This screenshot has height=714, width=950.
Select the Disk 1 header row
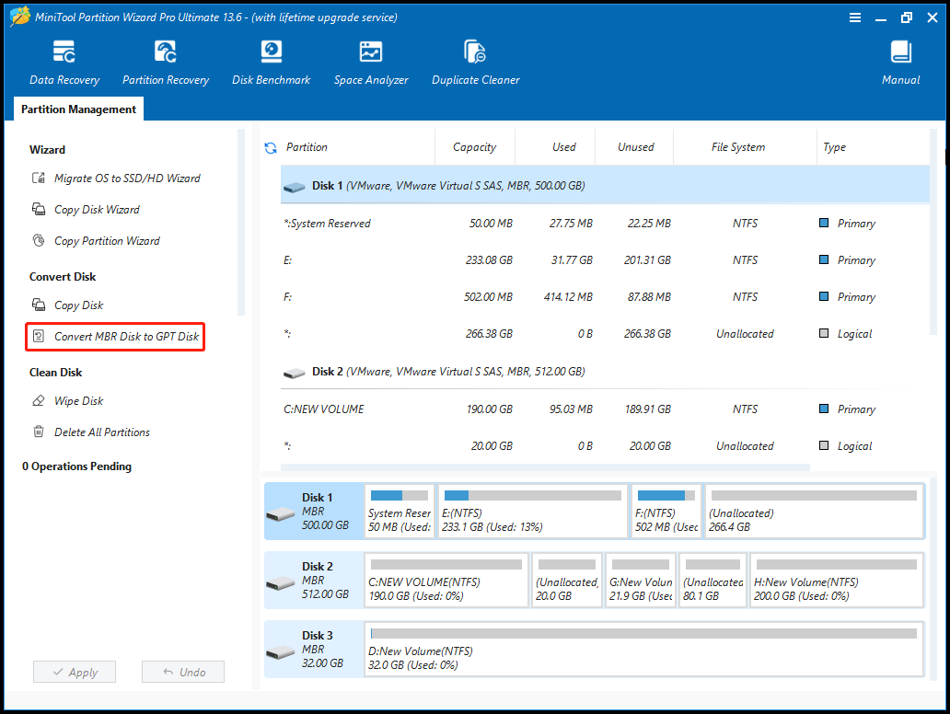(x=605, y=185)
